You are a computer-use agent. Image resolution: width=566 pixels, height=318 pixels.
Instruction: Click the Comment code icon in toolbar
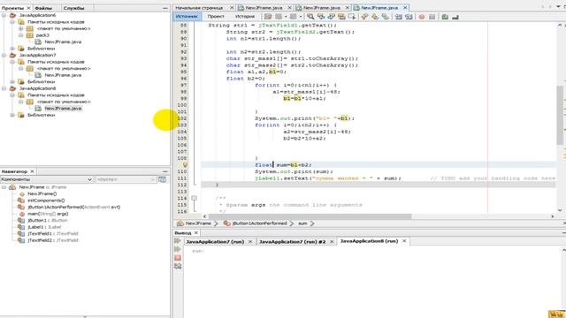click(445, 17)
